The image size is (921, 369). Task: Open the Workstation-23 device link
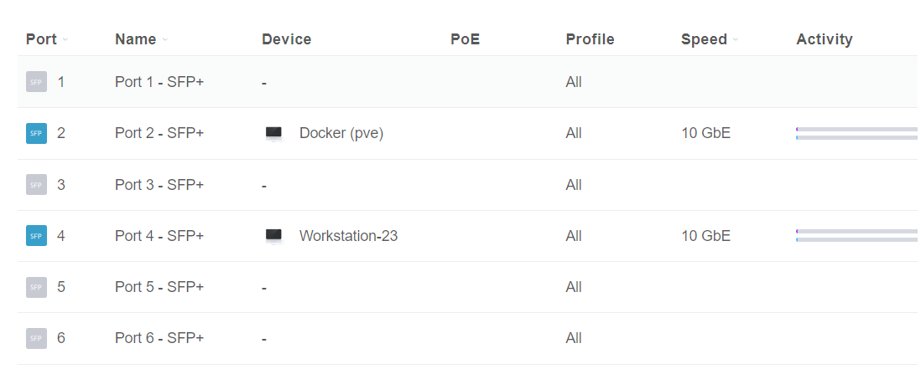348,236
